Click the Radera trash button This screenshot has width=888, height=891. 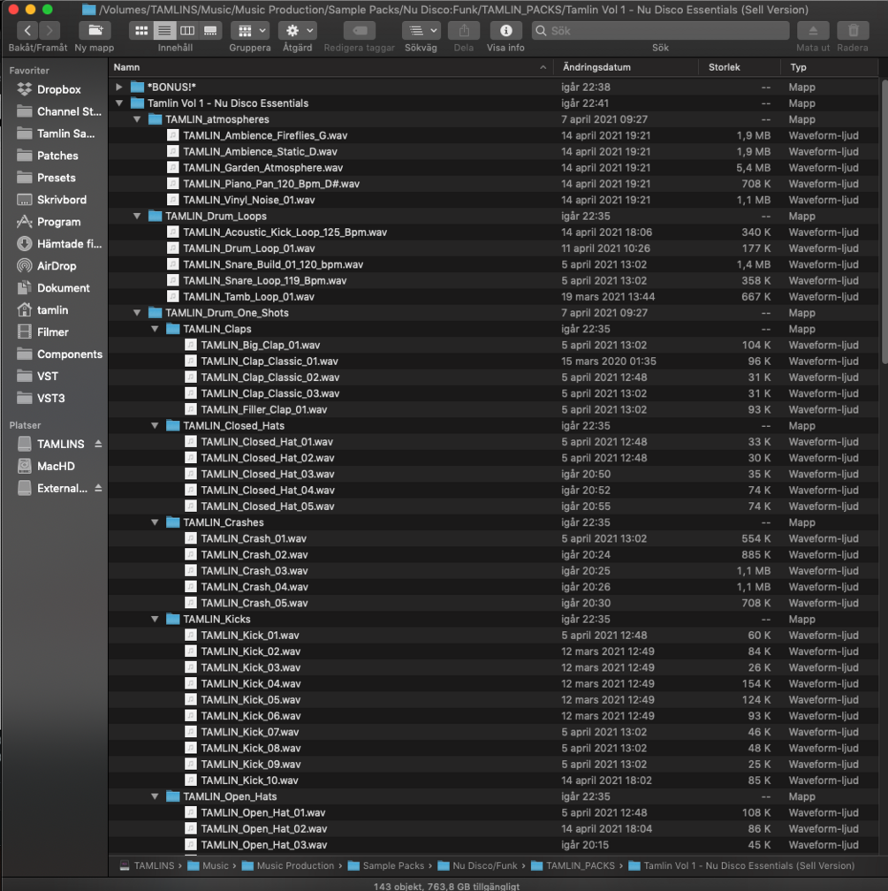(853, 31)
